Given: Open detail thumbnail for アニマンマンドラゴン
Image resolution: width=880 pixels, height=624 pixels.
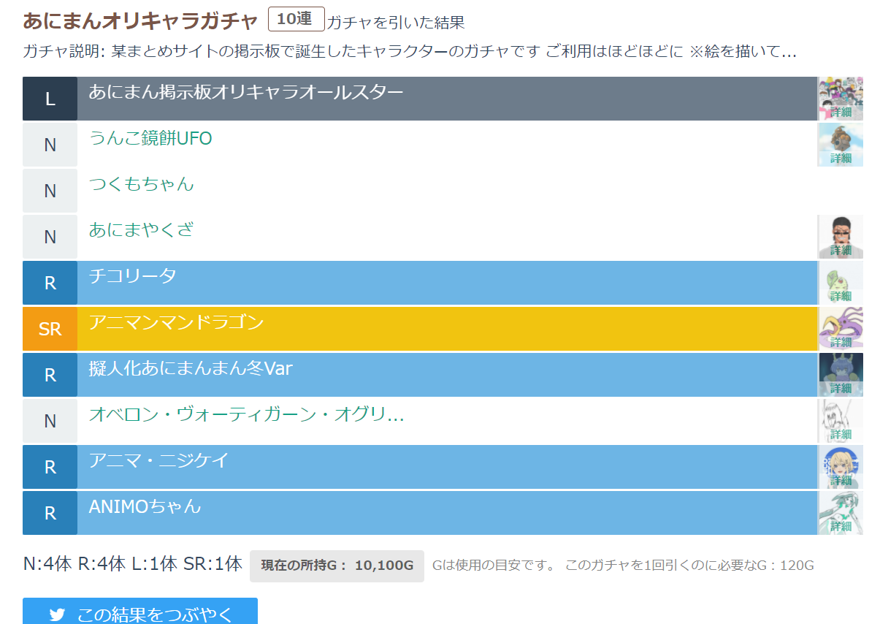Looking at the screenshot, I should [840, 329].
